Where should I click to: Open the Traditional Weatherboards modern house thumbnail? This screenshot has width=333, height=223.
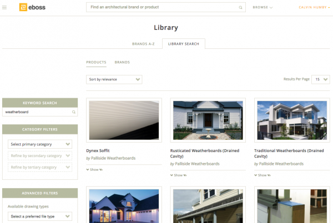pos(292,120)
